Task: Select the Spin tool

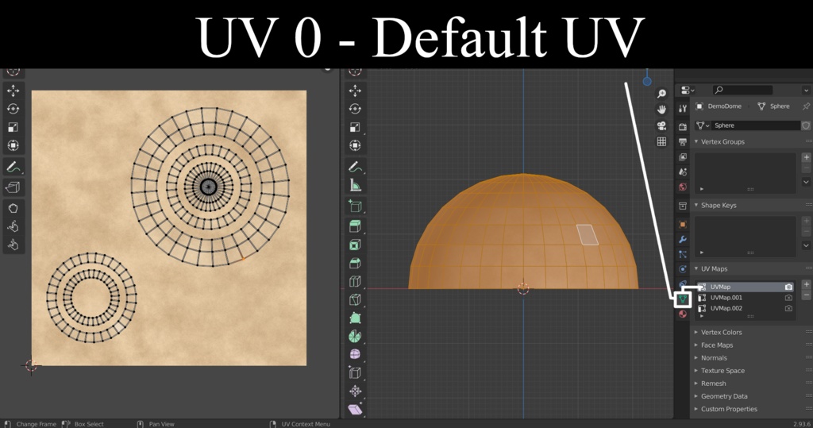Action: tap(355, 336)
